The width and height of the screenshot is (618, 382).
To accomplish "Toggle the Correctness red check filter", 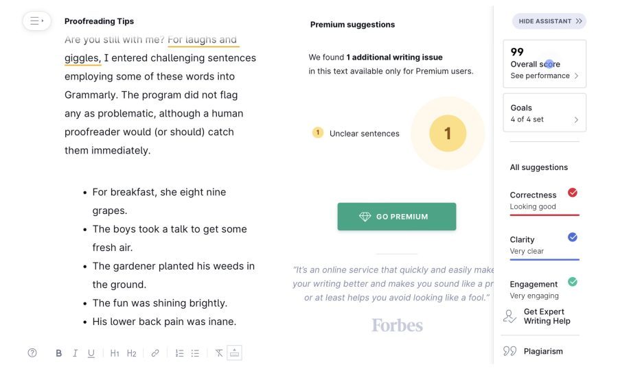I will [x=573, y=193].
